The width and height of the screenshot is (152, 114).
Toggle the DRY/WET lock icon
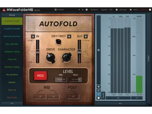tap(69, 36)
